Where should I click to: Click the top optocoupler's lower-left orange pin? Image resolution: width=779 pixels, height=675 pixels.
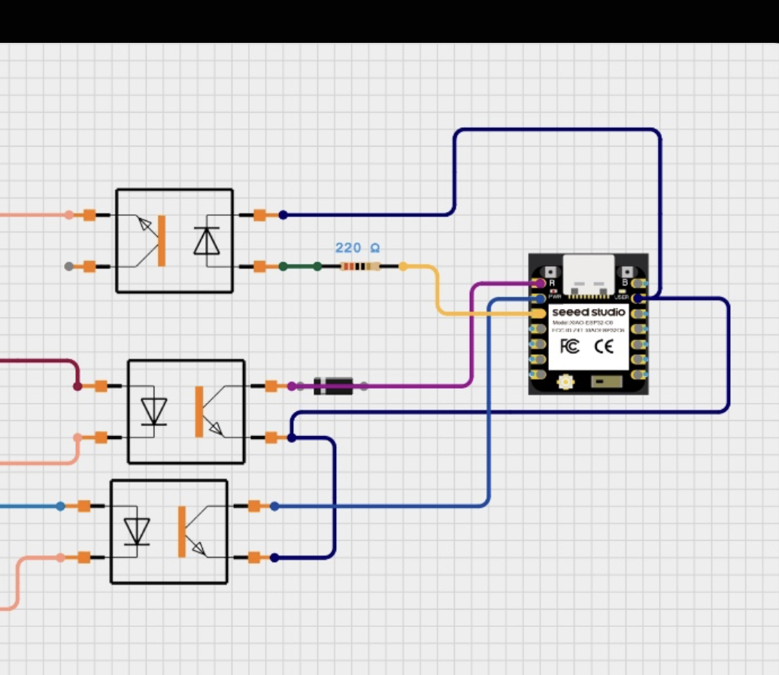89,267
